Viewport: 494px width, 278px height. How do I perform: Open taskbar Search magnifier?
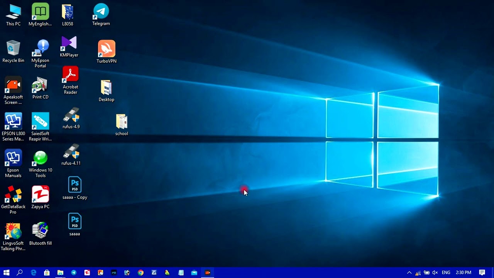coord(20,273)
